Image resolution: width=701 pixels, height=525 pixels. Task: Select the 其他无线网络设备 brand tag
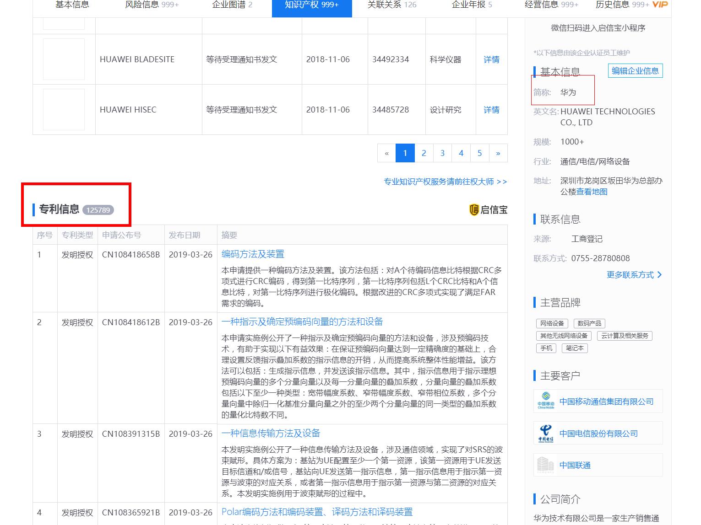click(x=564, y=336)
